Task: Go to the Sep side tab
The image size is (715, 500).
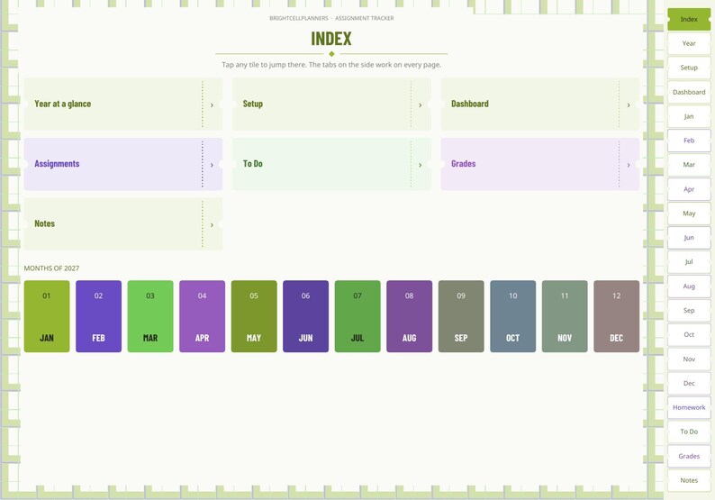Action: [689, 310]
